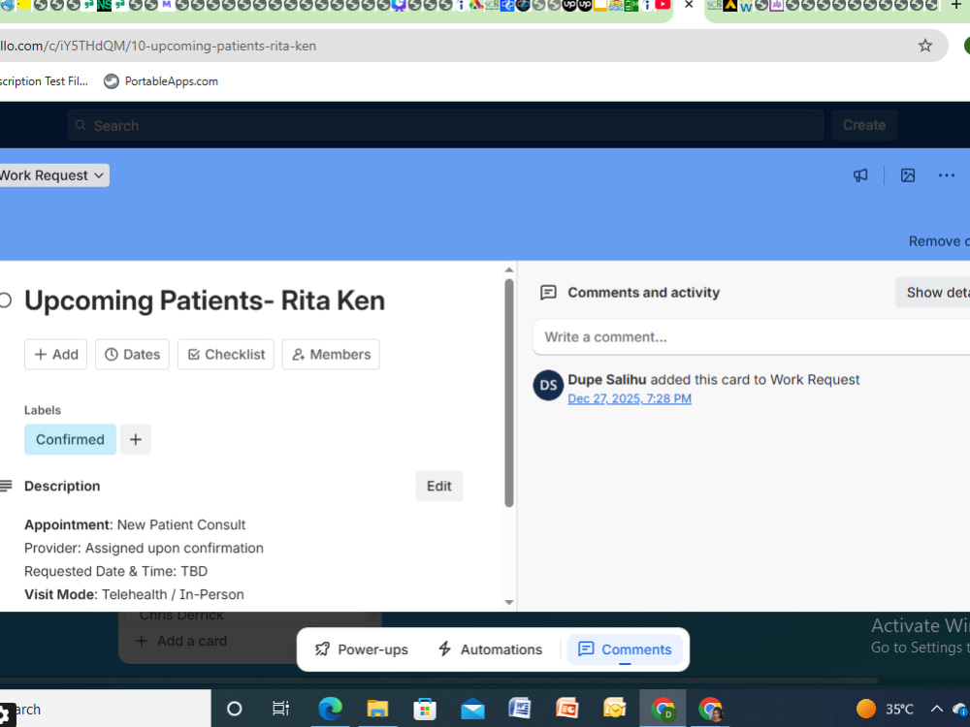The image size is (970, 727).
Task: Add a Checklist to the card
Action: (x=226, y=354)
